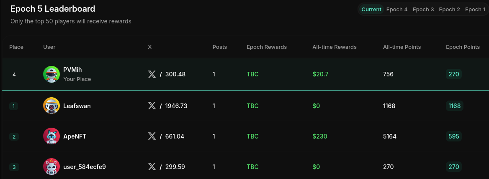
Task: Click the Leafswan username
Action: [77, 106]
